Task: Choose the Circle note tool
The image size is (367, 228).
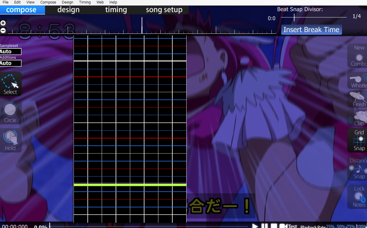Action: coord(10,113)
